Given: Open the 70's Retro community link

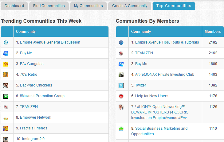Looking at the screenshot, I should 29,75.
